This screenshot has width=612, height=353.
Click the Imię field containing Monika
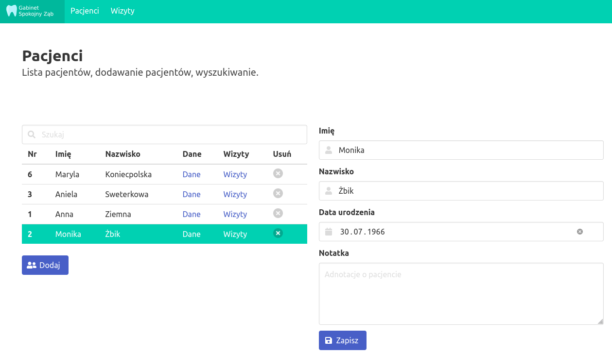click(x=467, y=150)
